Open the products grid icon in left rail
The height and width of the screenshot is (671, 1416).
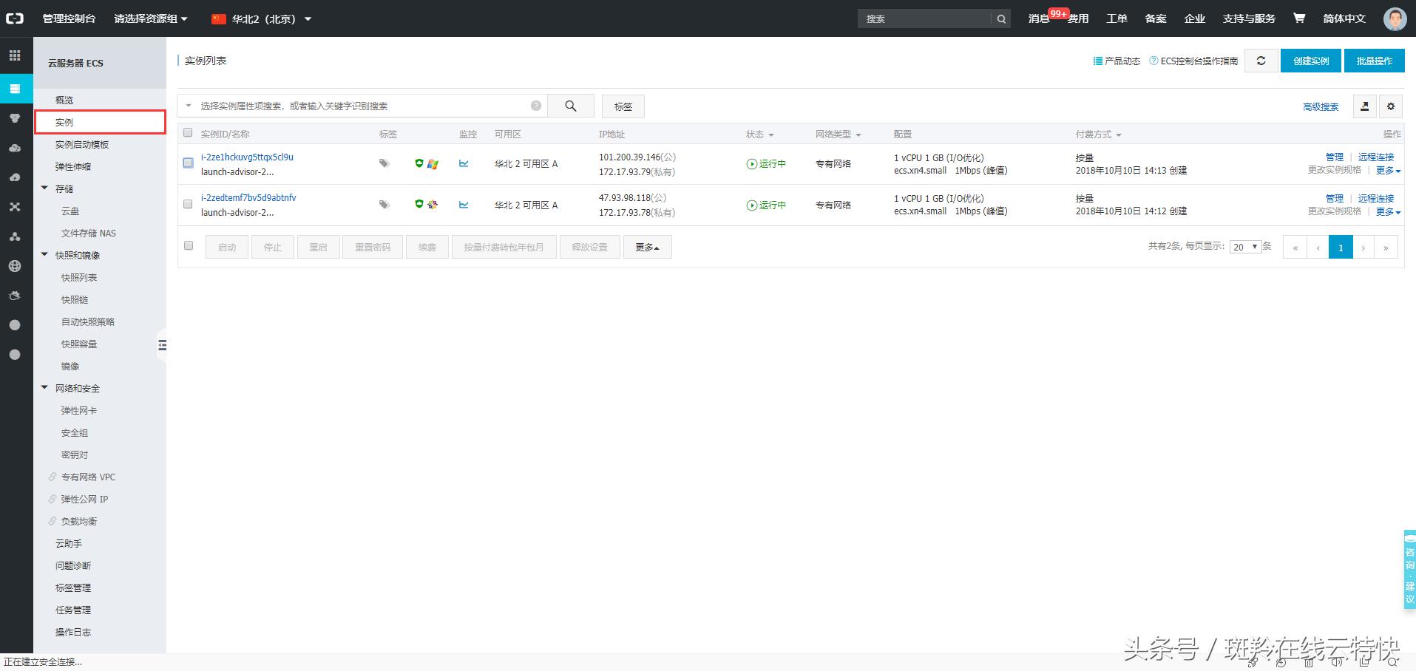point(15,55)
